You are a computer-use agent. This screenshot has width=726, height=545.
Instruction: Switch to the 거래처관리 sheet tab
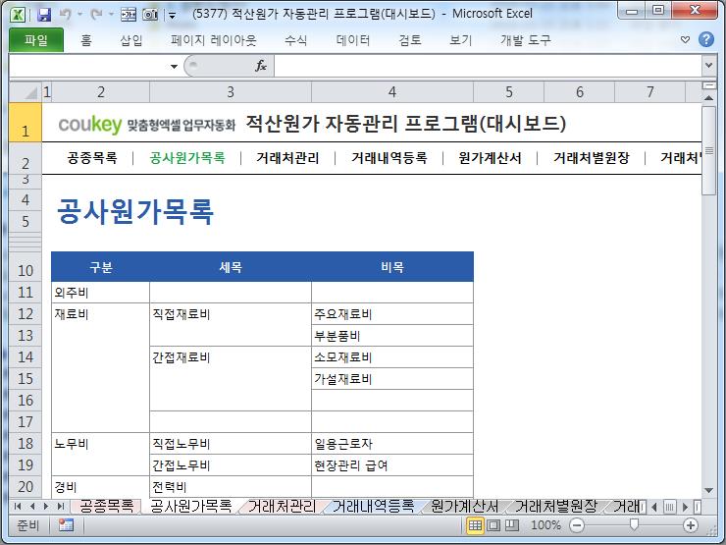point(282,506)
